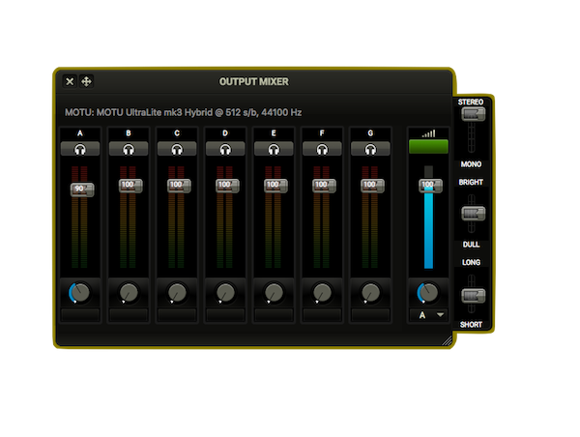Click the pan knob of channel D
Image resolution: width=580 pixels, height=437 pixels.
click(x=225, y=293)
